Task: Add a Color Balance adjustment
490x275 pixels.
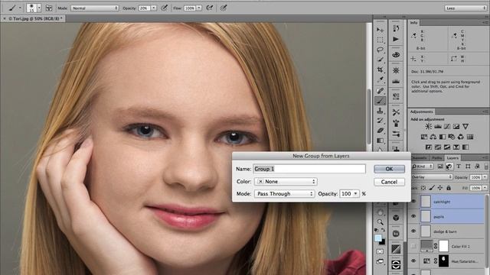Action: point(433,137)
